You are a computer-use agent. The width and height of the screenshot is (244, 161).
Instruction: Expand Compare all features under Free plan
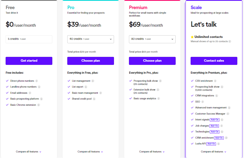(29, 152)
